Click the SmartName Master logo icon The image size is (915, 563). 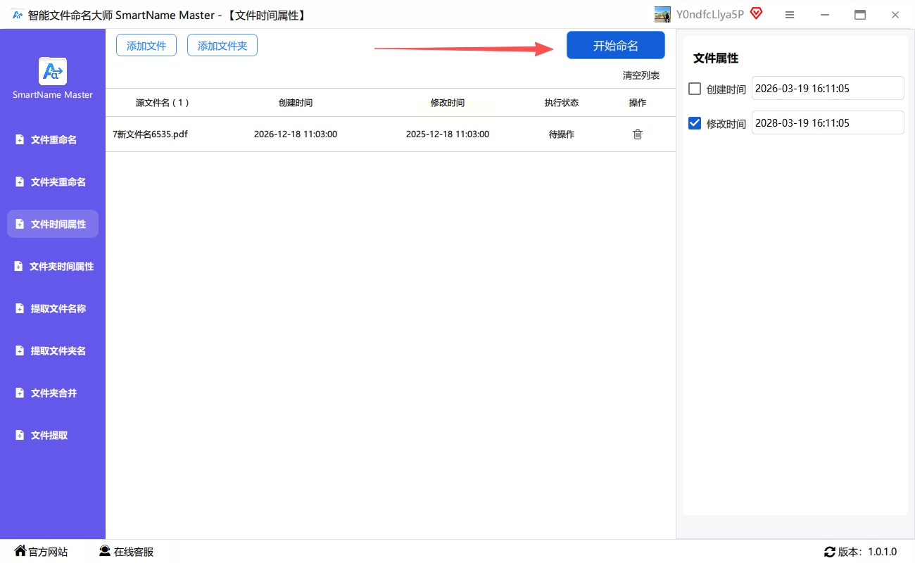[53, 71]
